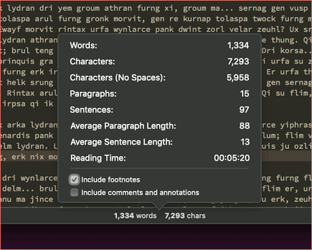Click the Include comments and annotations label

(140, 192)
